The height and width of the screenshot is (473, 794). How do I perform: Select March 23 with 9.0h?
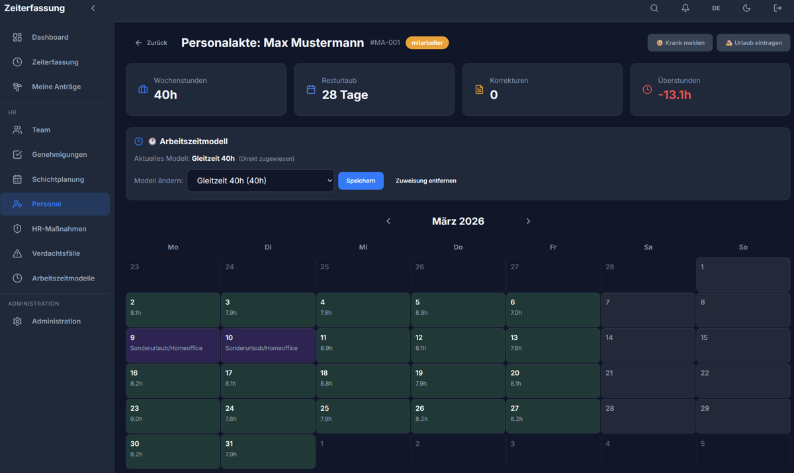point(173,416)
